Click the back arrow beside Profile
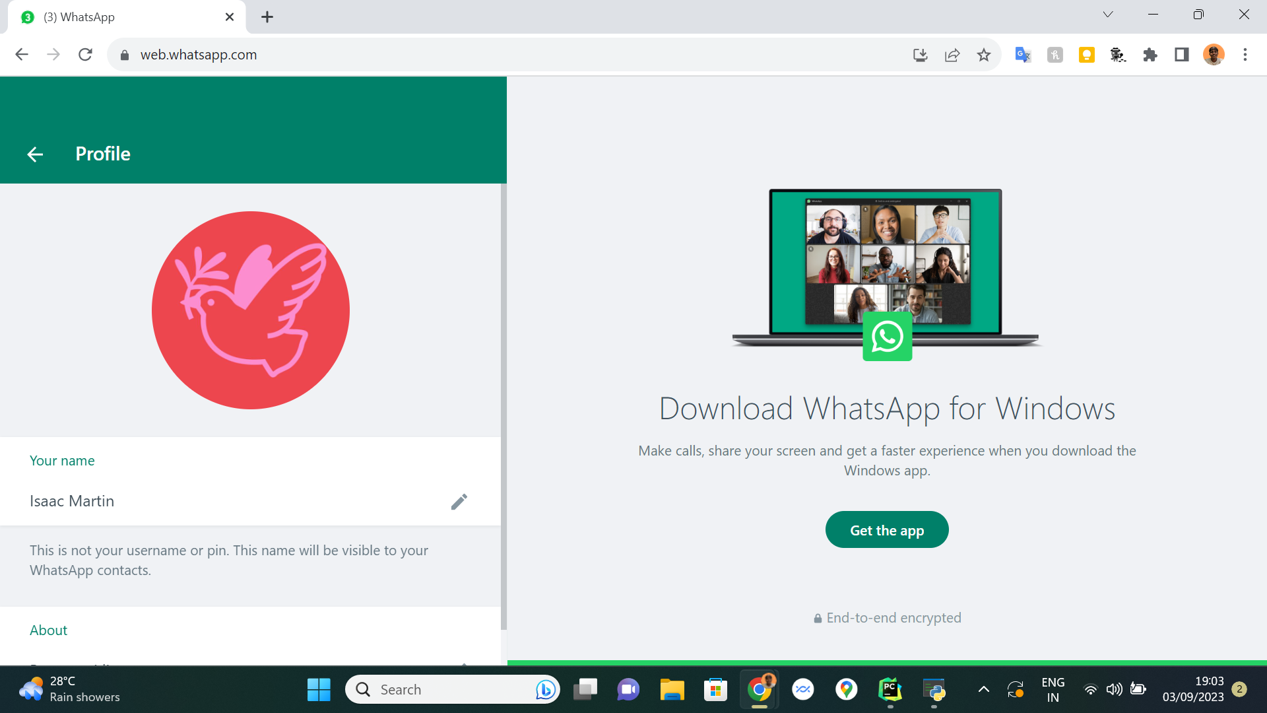The image size is (1267, 713). [x=35, y=154]
